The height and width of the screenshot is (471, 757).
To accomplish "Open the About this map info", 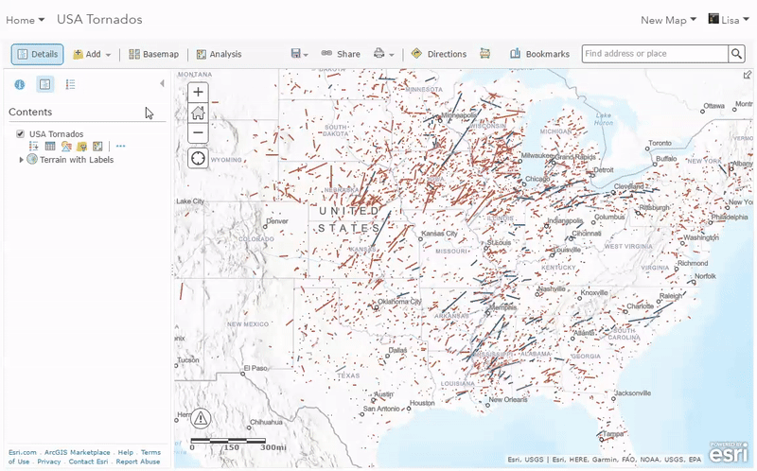I will (x=19, y=85).
